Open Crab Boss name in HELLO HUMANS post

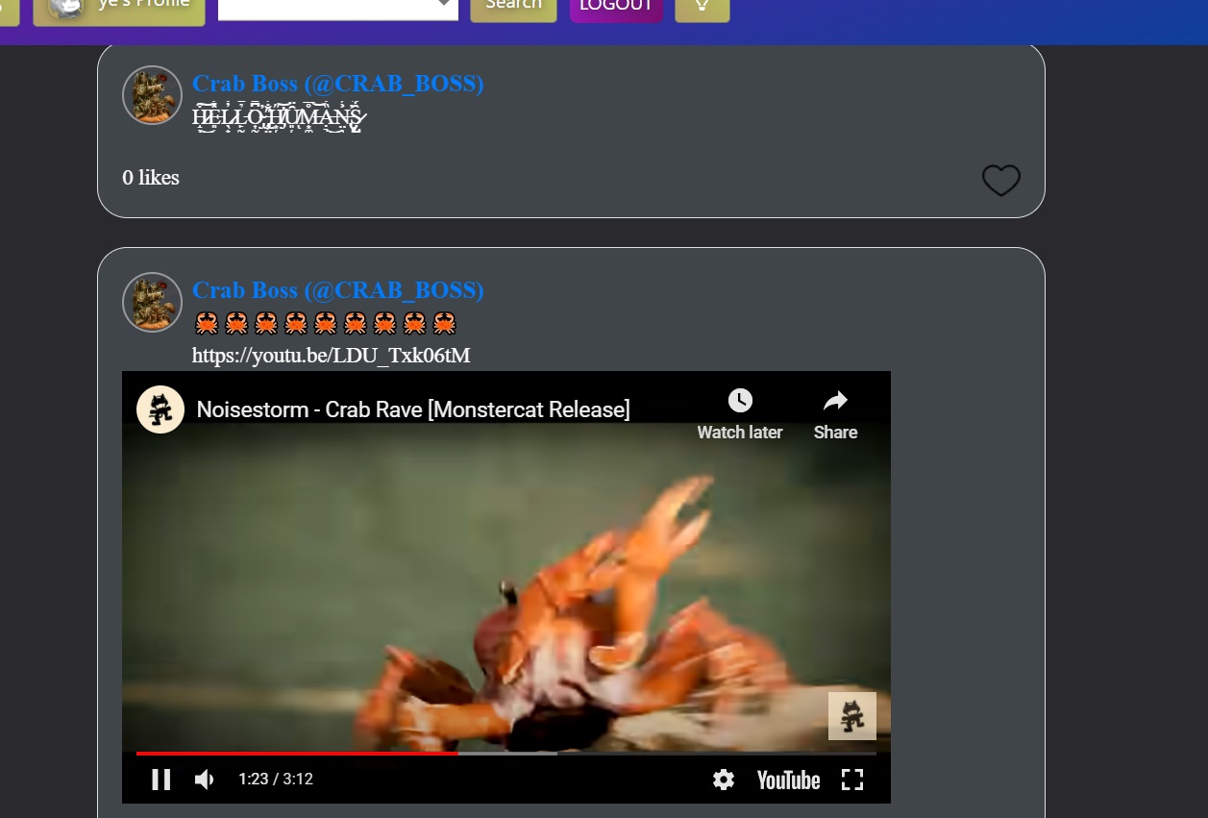point(338,84)
